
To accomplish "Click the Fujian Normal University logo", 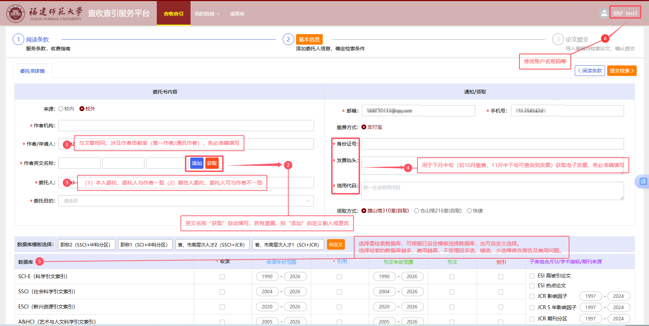I will [x=15, y=13].
